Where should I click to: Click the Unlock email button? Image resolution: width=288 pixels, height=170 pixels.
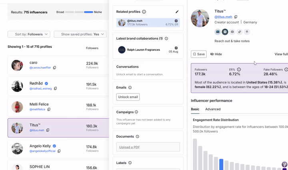tap(128, 97)
